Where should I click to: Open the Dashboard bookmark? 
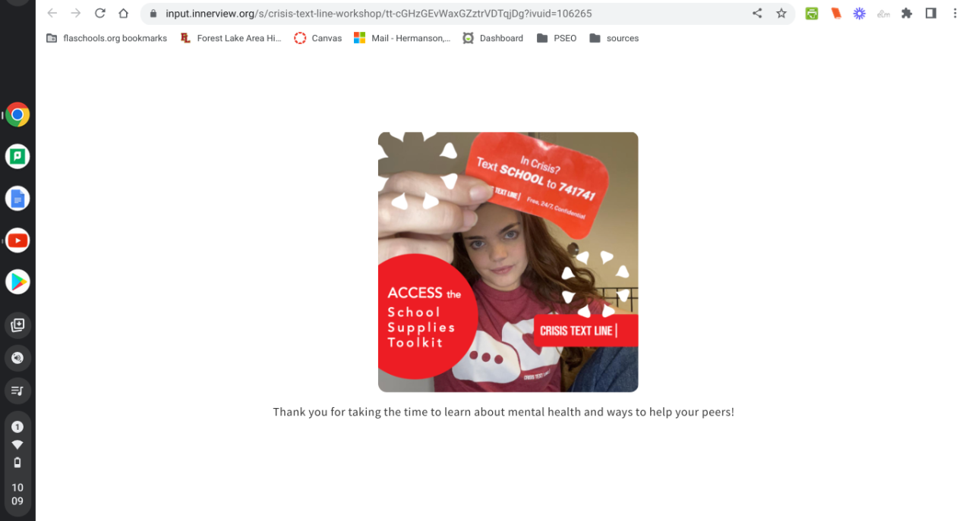(x=493, y=38)
